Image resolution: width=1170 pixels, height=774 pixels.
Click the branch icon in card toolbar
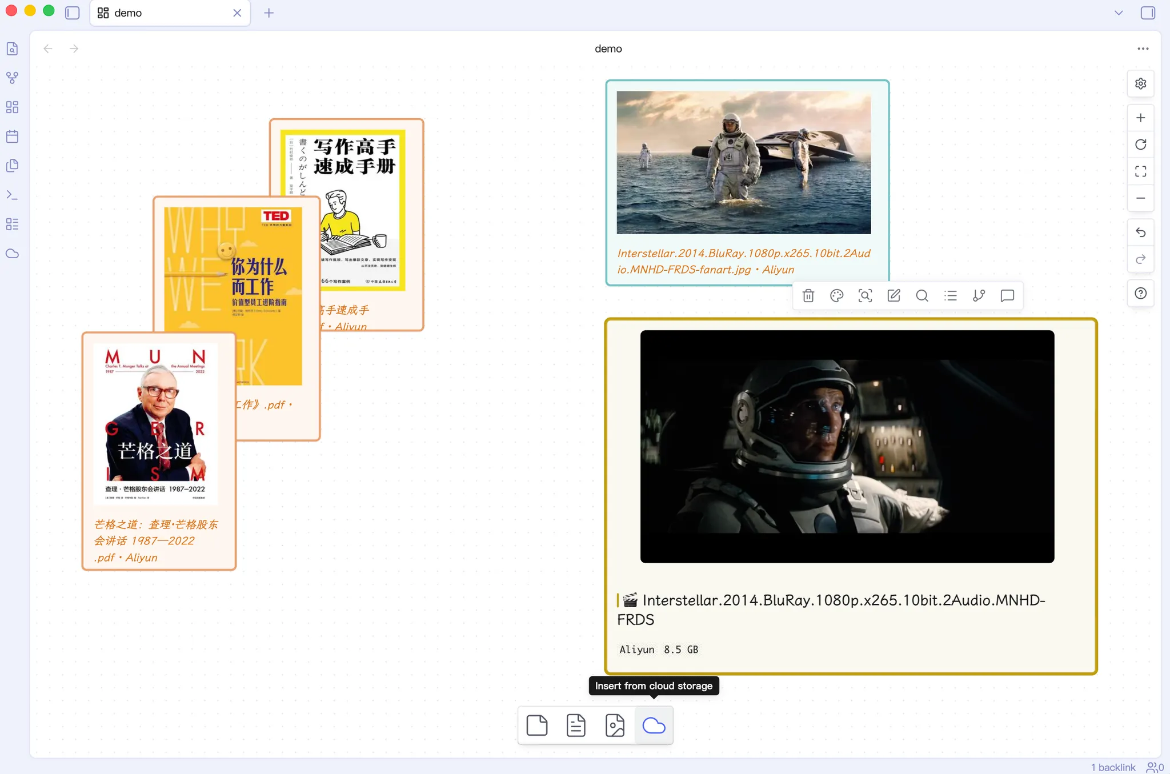(979, 295)
